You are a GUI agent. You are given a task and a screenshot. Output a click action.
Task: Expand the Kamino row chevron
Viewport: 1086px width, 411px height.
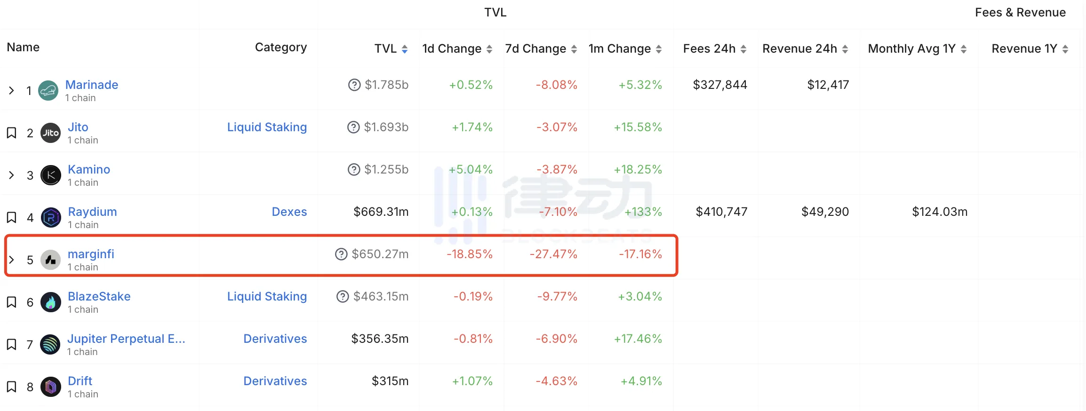(x=12, y=175)
